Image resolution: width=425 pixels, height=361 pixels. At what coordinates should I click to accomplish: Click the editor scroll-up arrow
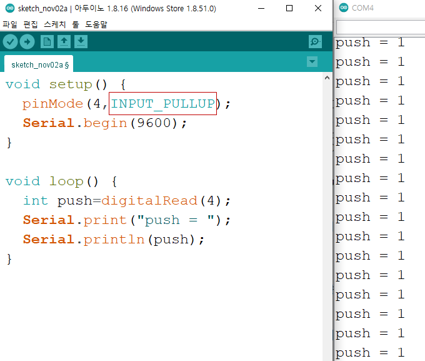coord(327,78)
